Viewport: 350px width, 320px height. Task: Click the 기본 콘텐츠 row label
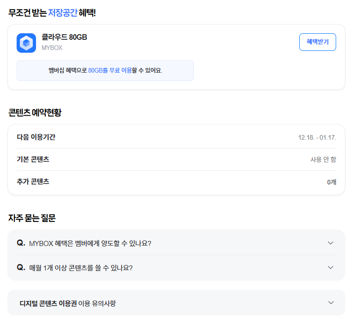[x=33, y=159]
